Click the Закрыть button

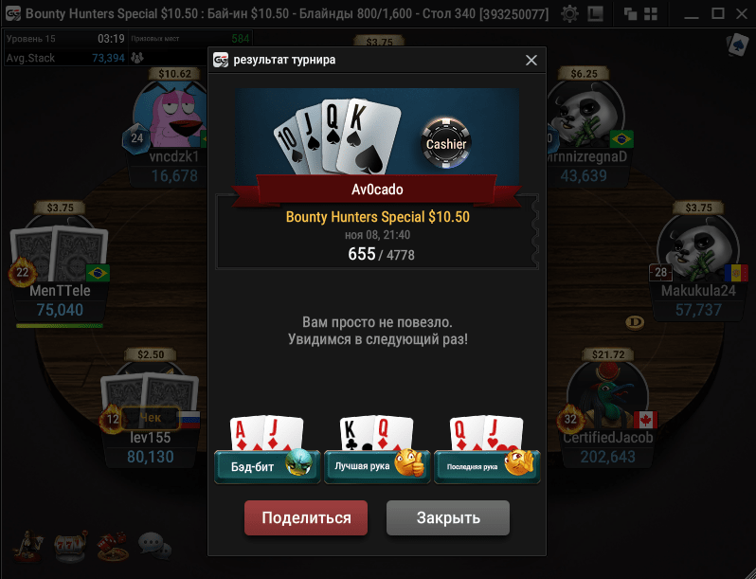[x=448, y=517]
